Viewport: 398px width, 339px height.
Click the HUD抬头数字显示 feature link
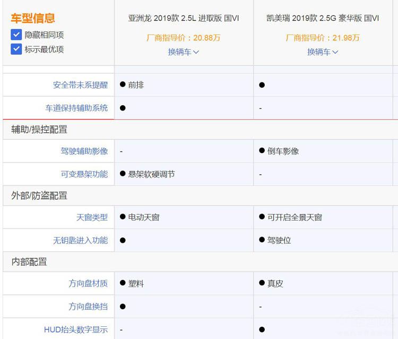click(76, 329)
